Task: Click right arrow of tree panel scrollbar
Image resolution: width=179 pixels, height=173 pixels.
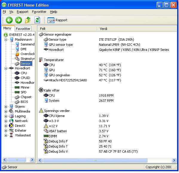Action: (x=32, y=160)
